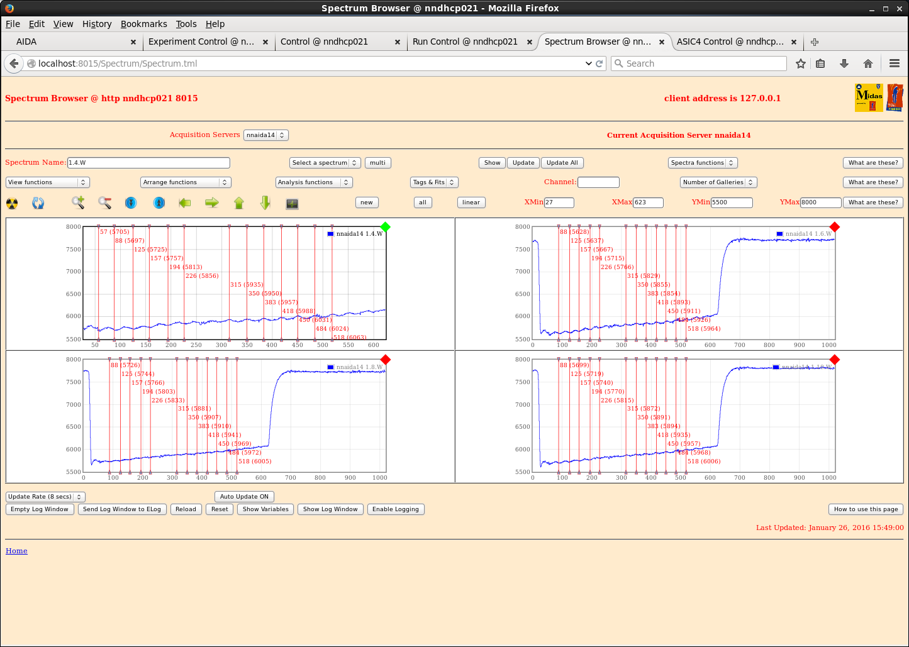Click the Enable Logging button
The width and height of the screenshot is (909, 647).
click(x=396, y=509)
